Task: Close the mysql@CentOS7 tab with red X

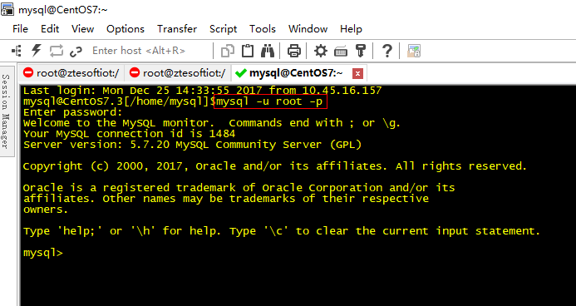Action: point(357,74)
